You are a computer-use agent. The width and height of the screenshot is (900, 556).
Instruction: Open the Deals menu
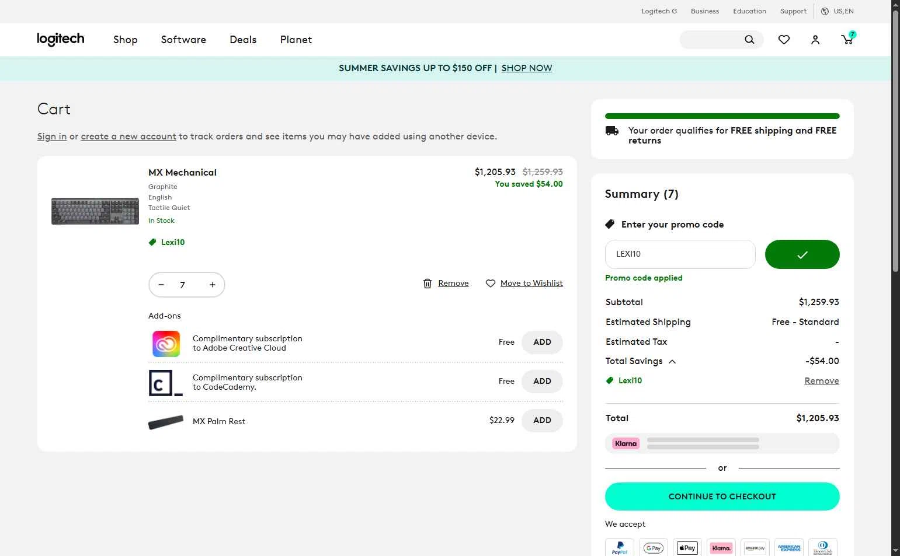[243, 40]
